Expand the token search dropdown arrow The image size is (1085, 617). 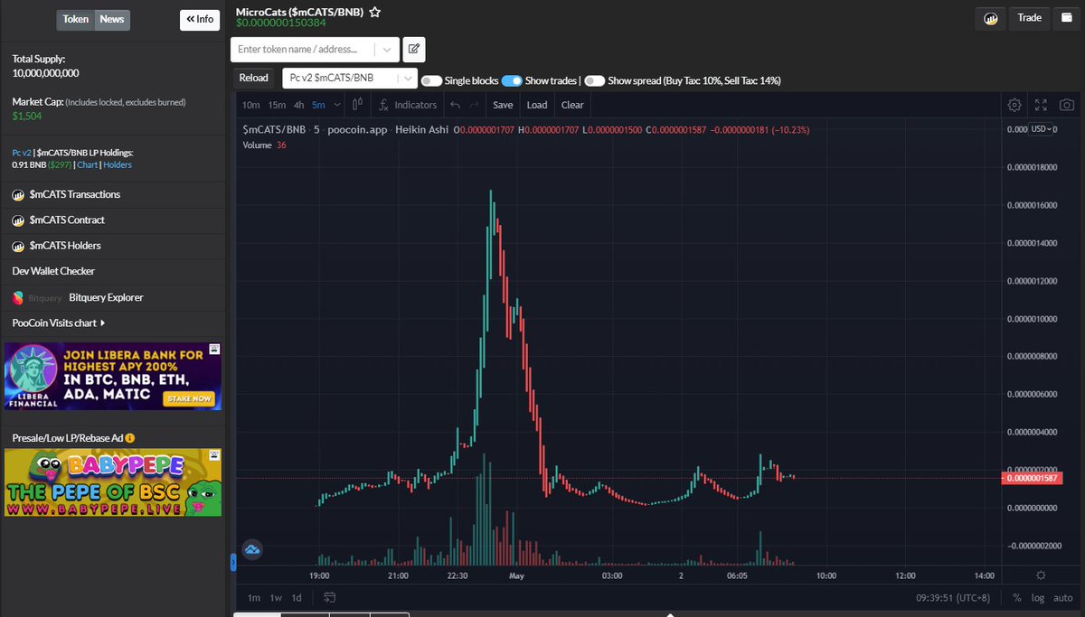[387, 50]
